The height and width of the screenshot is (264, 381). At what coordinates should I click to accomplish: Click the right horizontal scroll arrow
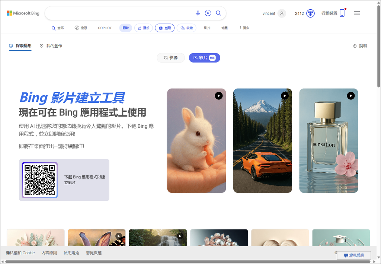tap(374, 262)
